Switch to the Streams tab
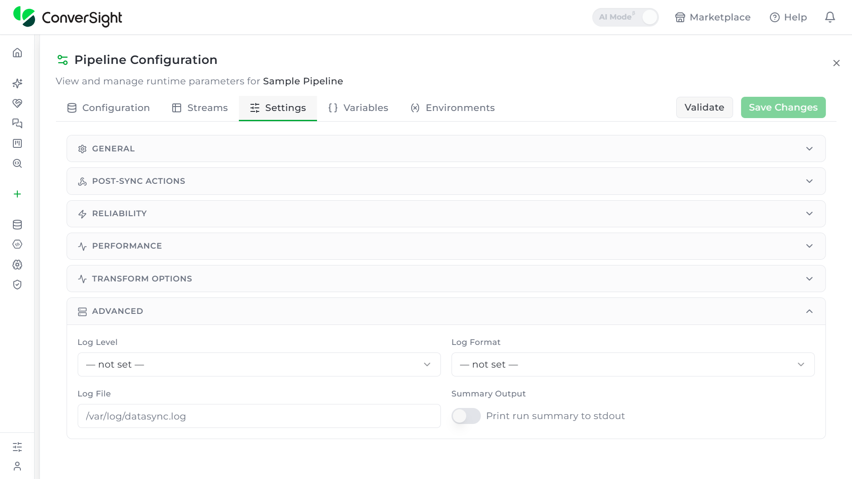 pos(200,108)
